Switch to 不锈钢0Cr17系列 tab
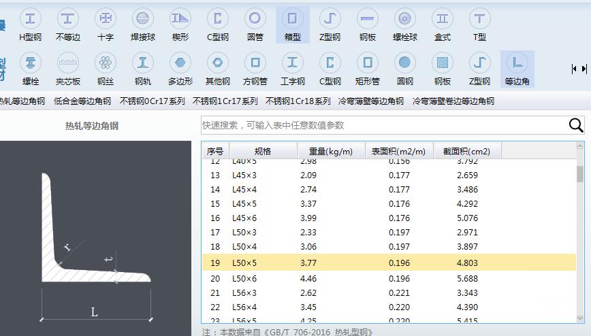591x336 pixels. point(152,101)
